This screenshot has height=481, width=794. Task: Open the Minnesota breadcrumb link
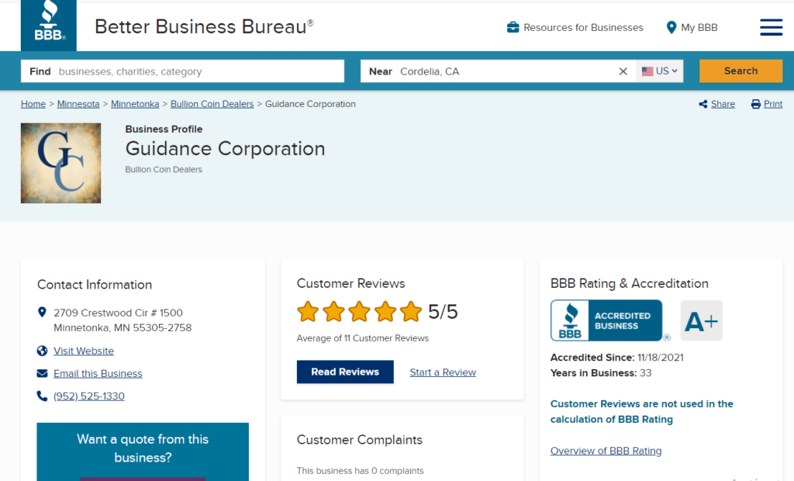[x=78, y=104]
